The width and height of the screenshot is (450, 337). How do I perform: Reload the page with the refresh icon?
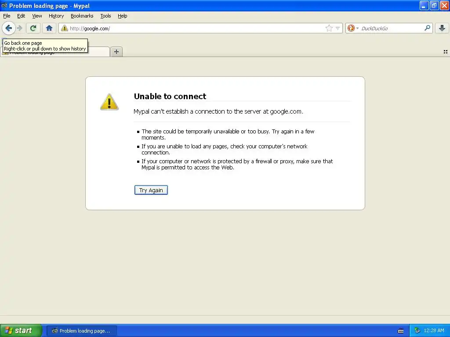33,28
